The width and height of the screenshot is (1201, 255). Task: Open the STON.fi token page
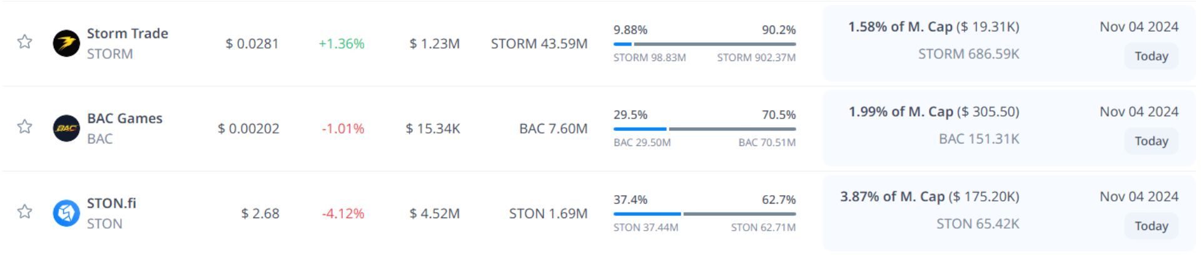click(111, 203)
